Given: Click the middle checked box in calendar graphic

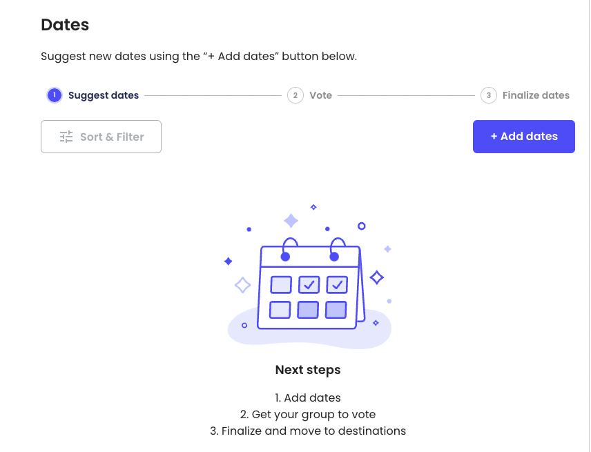Looking at the screenshot, I should (308, 284).
